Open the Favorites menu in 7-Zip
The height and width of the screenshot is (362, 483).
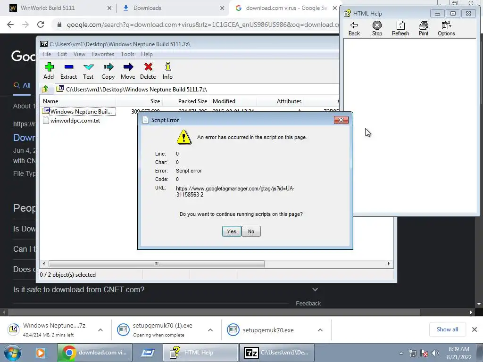(x=103, y=54)
